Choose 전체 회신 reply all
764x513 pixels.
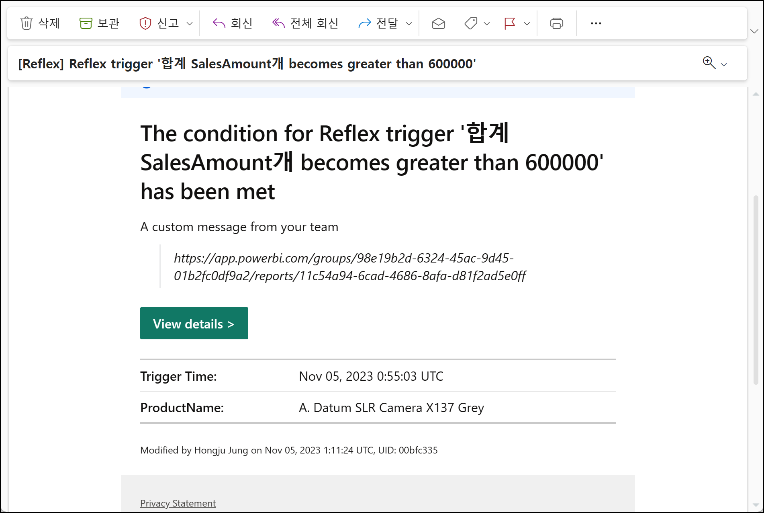click(305, 23)
